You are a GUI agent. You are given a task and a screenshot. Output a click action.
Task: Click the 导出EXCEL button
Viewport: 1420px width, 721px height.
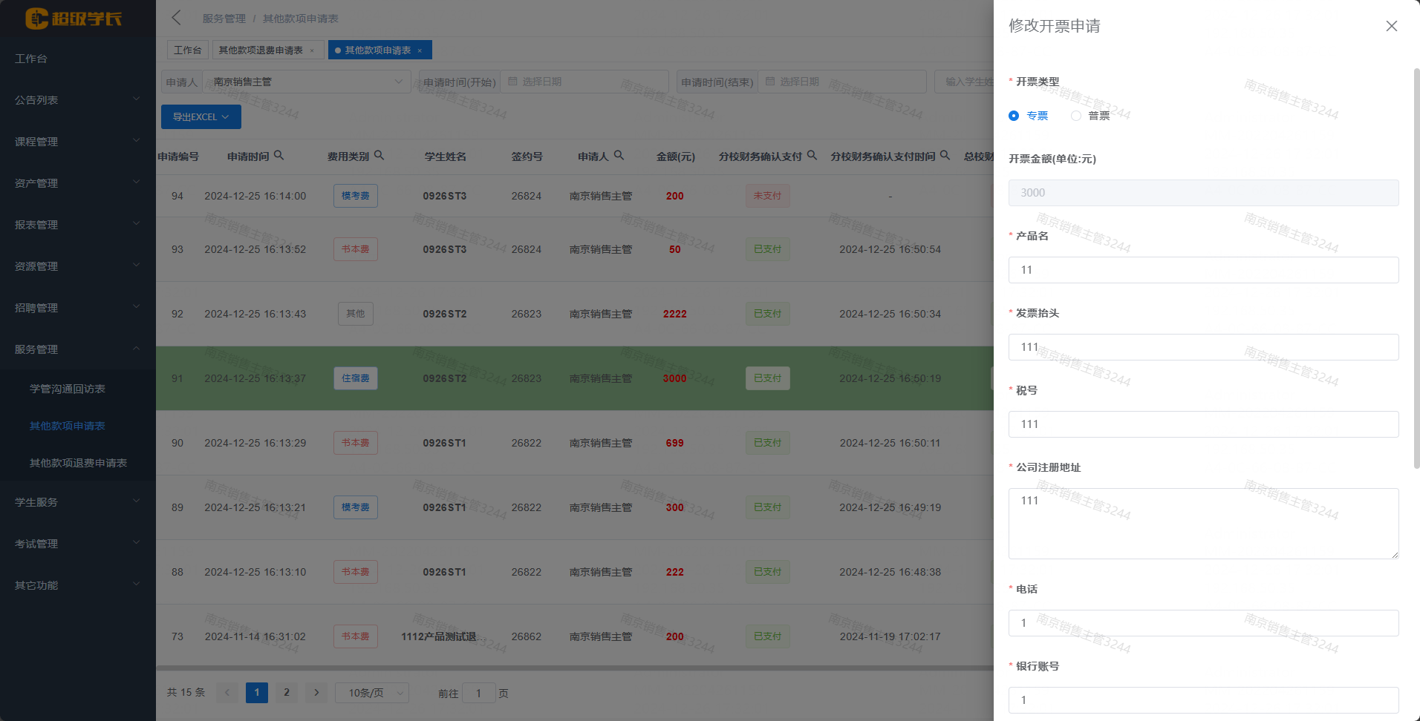point(201,117)
